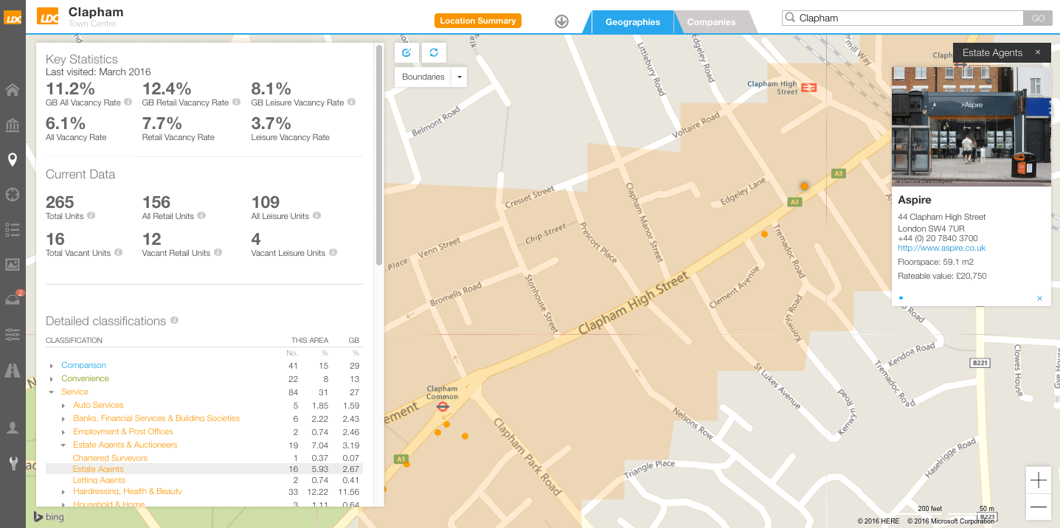This screenshot has height=528, width=1060.
Task: Click the Bing logo on the map
Action: coord(49,517)
